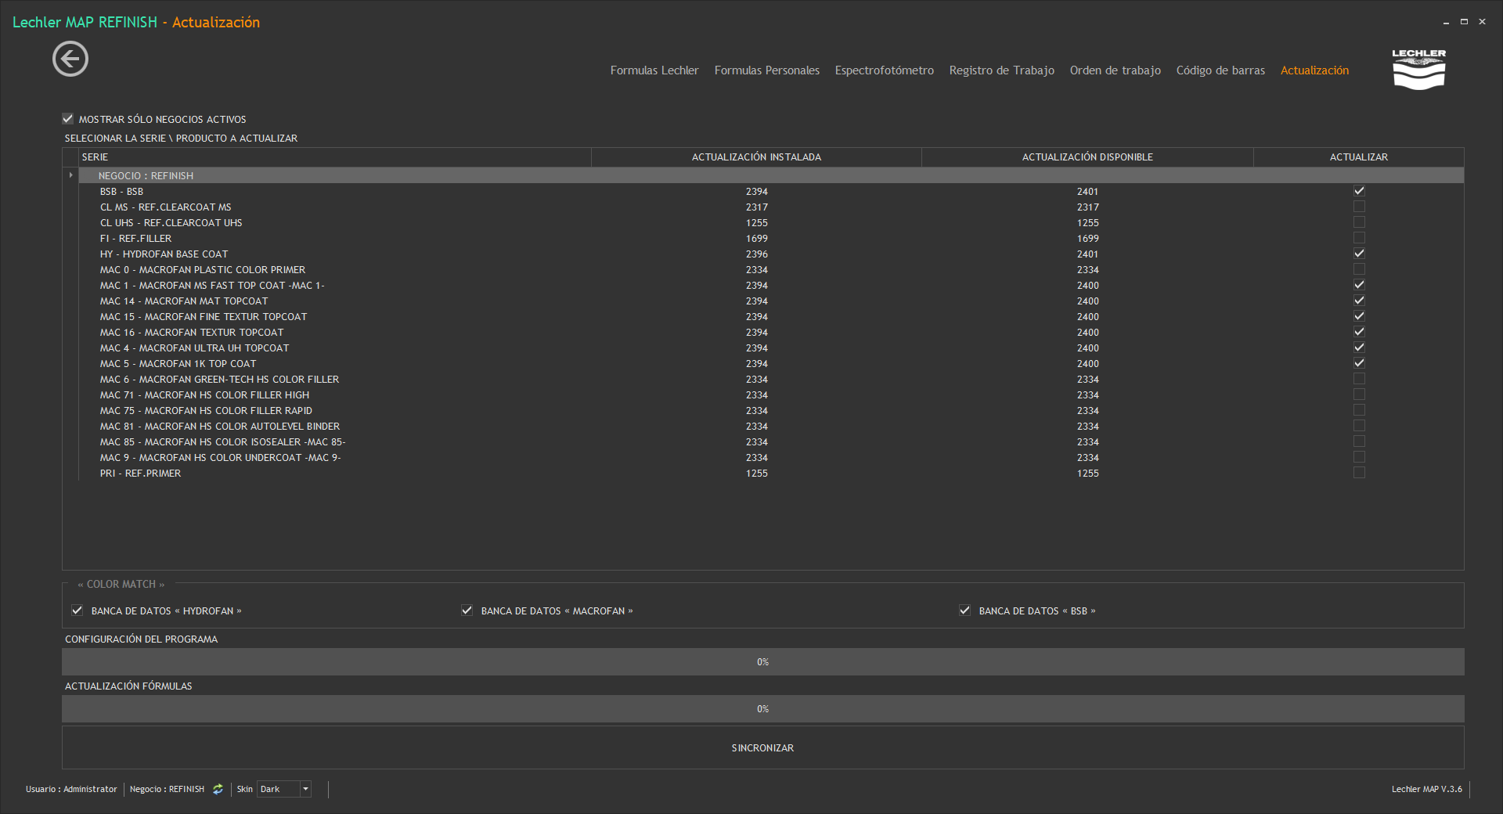The image size is (1503, 814).
Task: Toggle Banca de Datos BSB checkbox
Action: (965, 610)
